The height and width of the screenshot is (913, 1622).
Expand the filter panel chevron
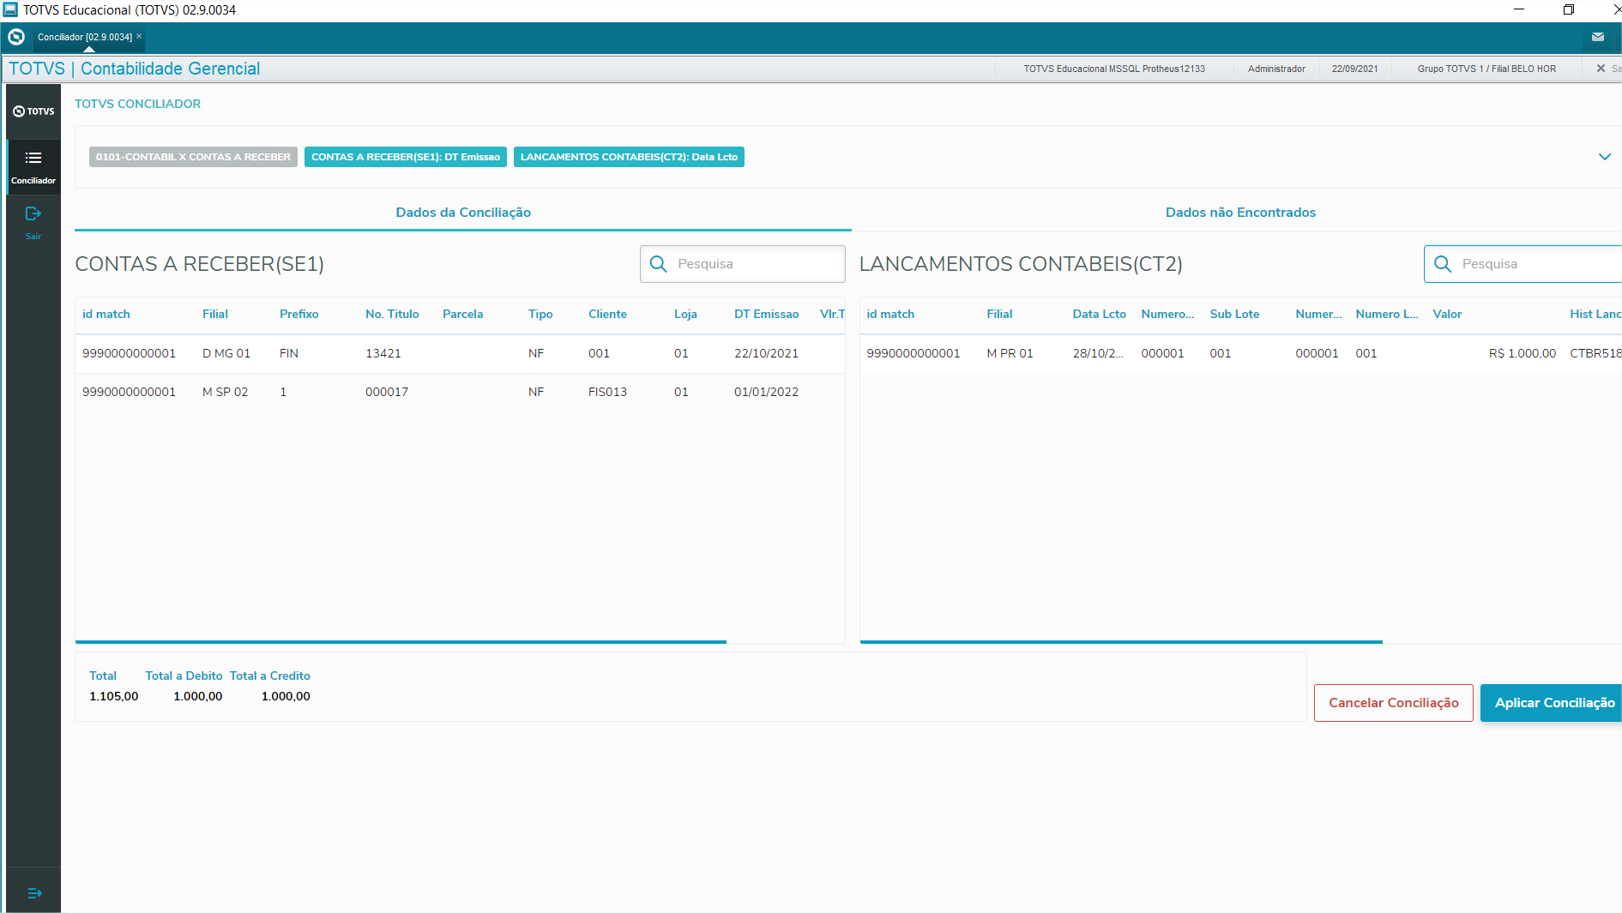pos(1605,157)
